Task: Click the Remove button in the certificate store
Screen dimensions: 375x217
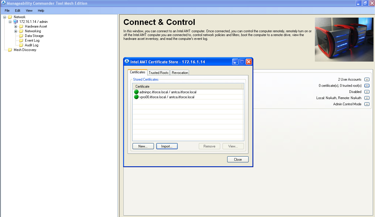Action: click(x=209, y=146)
